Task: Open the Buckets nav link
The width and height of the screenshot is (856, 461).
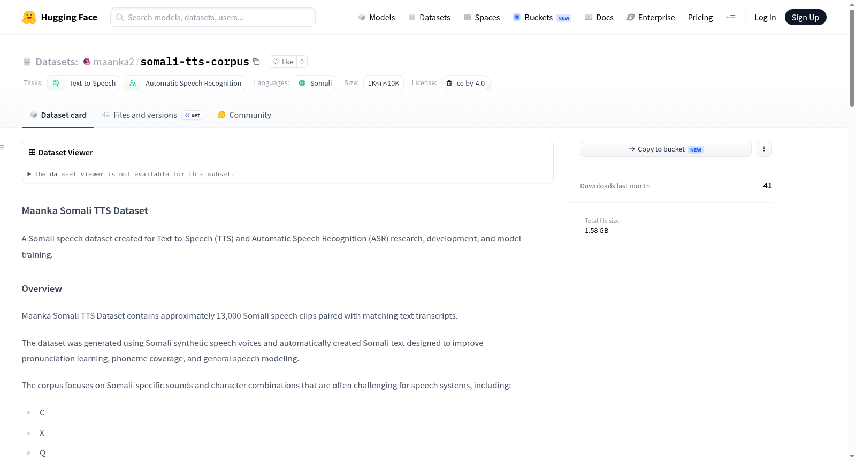Action: [x=542, y=17]
